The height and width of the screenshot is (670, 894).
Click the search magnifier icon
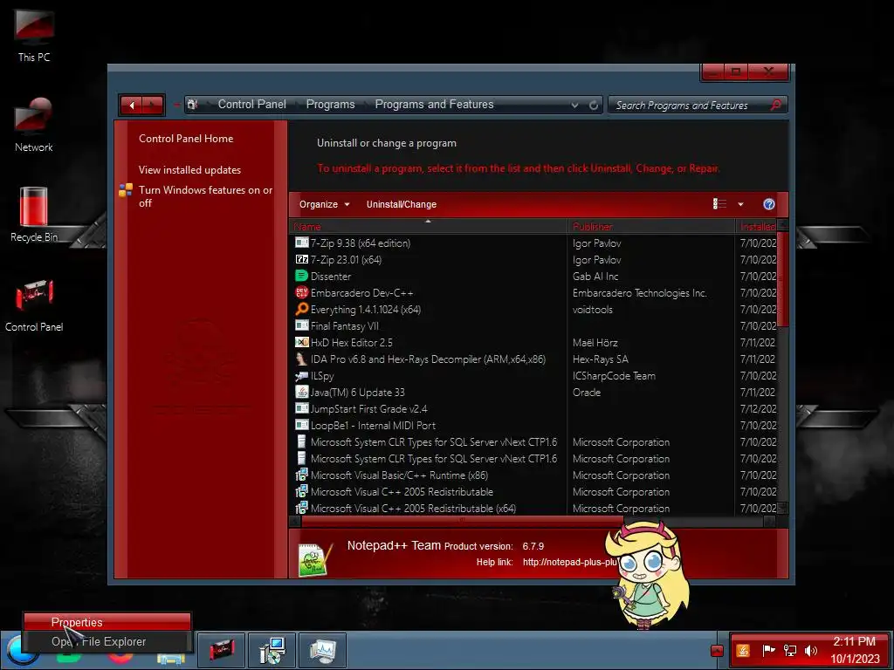pos(775,105)
